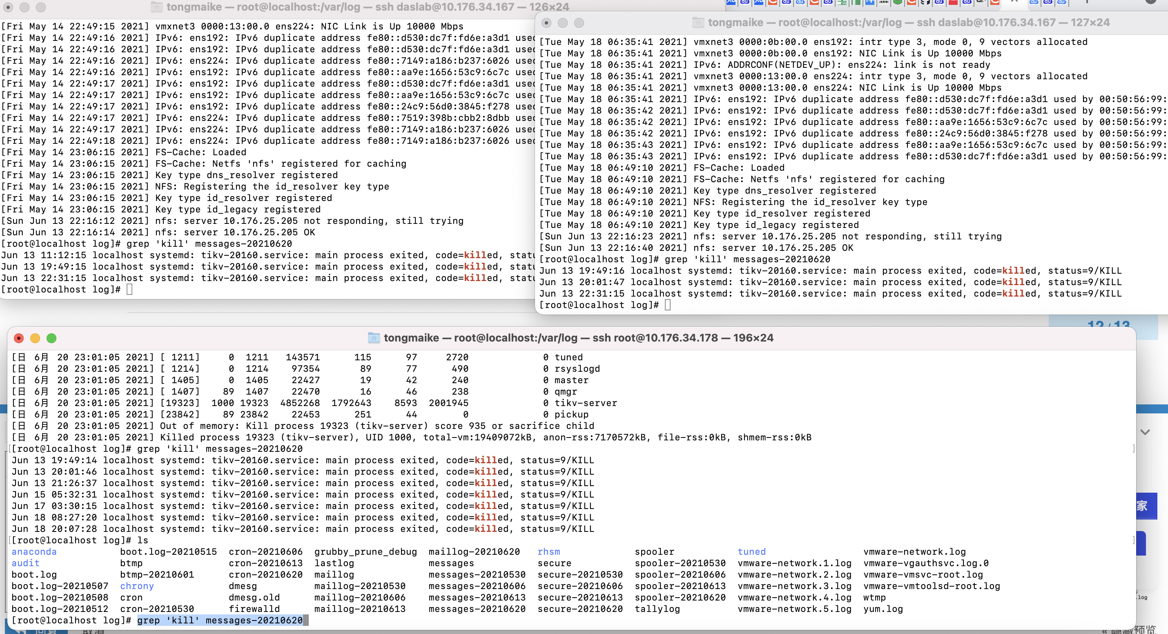Viewport: 1168px width, 634px height.
Task: Click gray close button of 127×24 window
Action: pos(546,23)
